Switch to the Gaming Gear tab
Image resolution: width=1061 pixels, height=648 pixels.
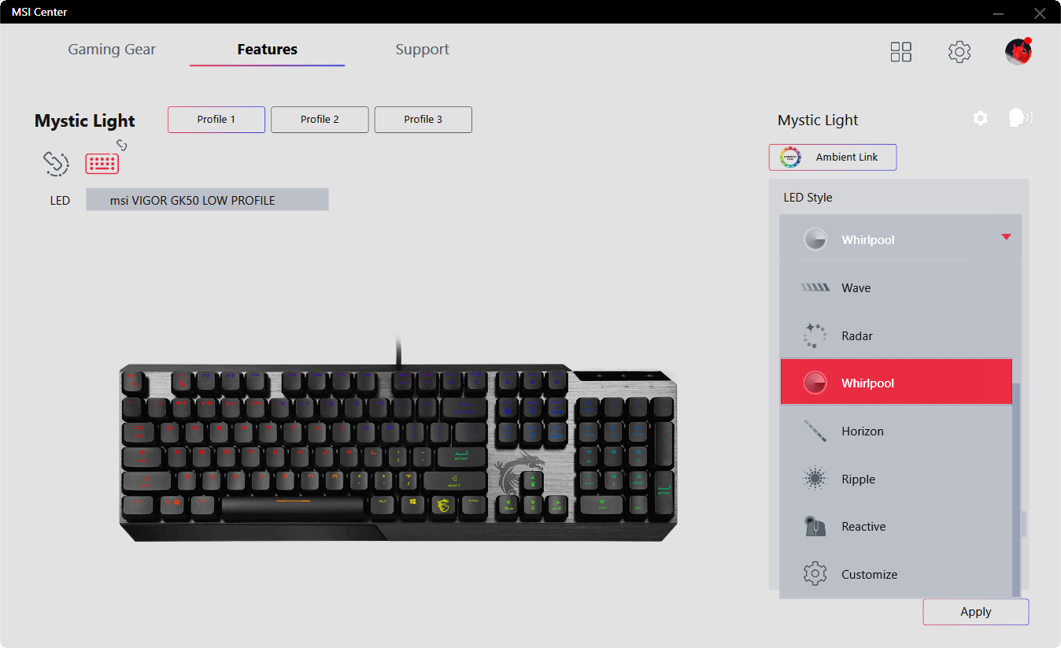pos(112,49)
